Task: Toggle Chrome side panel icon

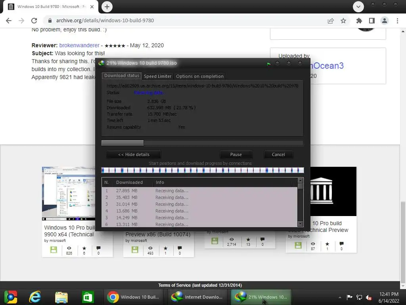Action: tap(372, 21)
